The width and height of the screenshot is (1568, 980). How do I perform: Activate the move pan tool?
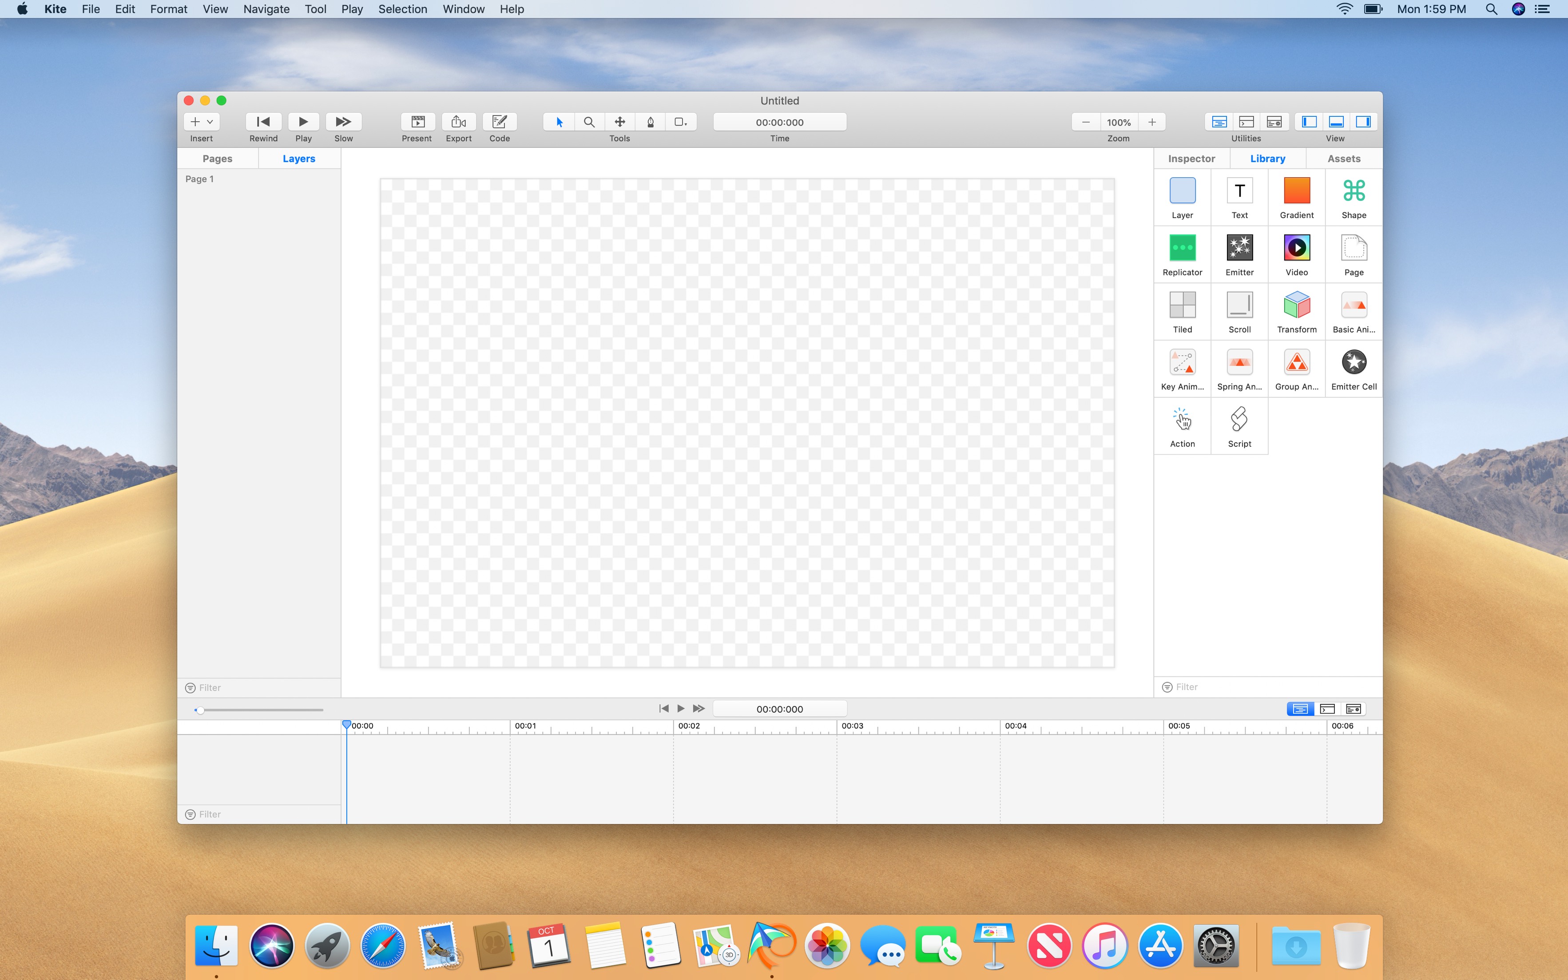[x=619, y=122]
